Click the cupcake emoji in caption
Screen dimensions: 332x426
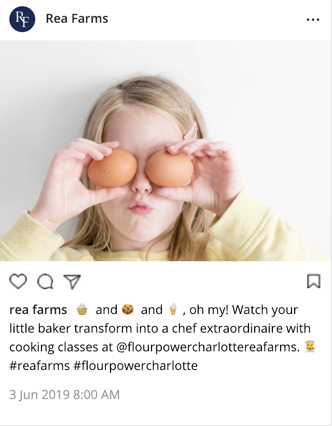(x=82, y=309)
